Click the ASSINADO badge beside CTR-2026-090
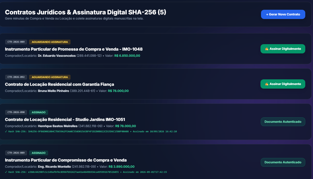313x179 pixels. (x=39, y=112)
